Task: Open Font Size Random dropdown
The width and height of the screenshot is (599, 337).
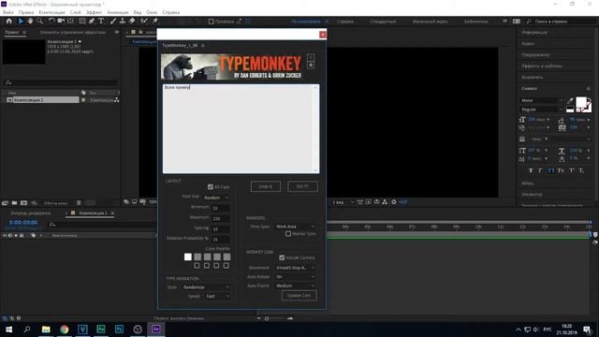Action: click(216, 198)
